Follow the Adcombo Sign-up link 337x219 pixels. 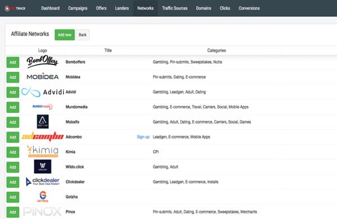tap(143, 137)
